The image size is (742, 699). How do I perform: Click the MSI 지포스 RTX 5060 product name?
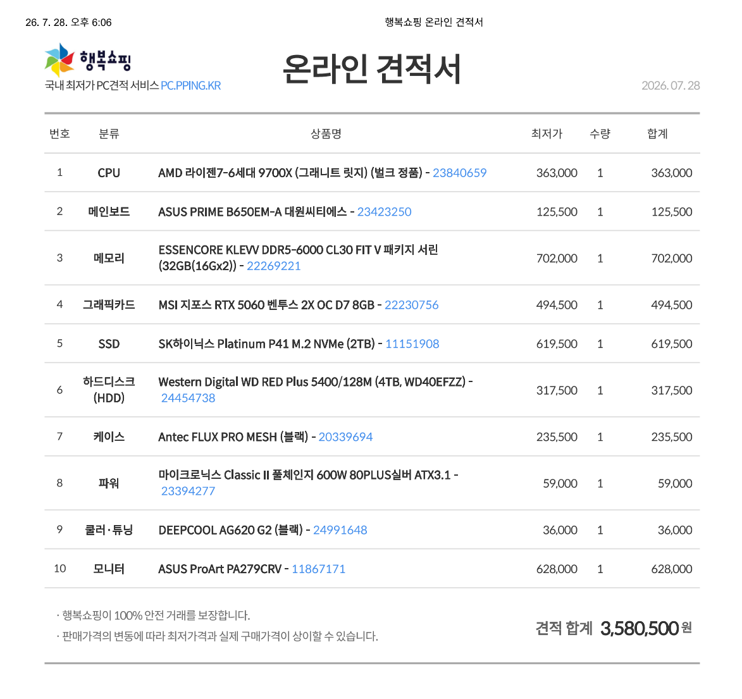[x=266, y=305]
